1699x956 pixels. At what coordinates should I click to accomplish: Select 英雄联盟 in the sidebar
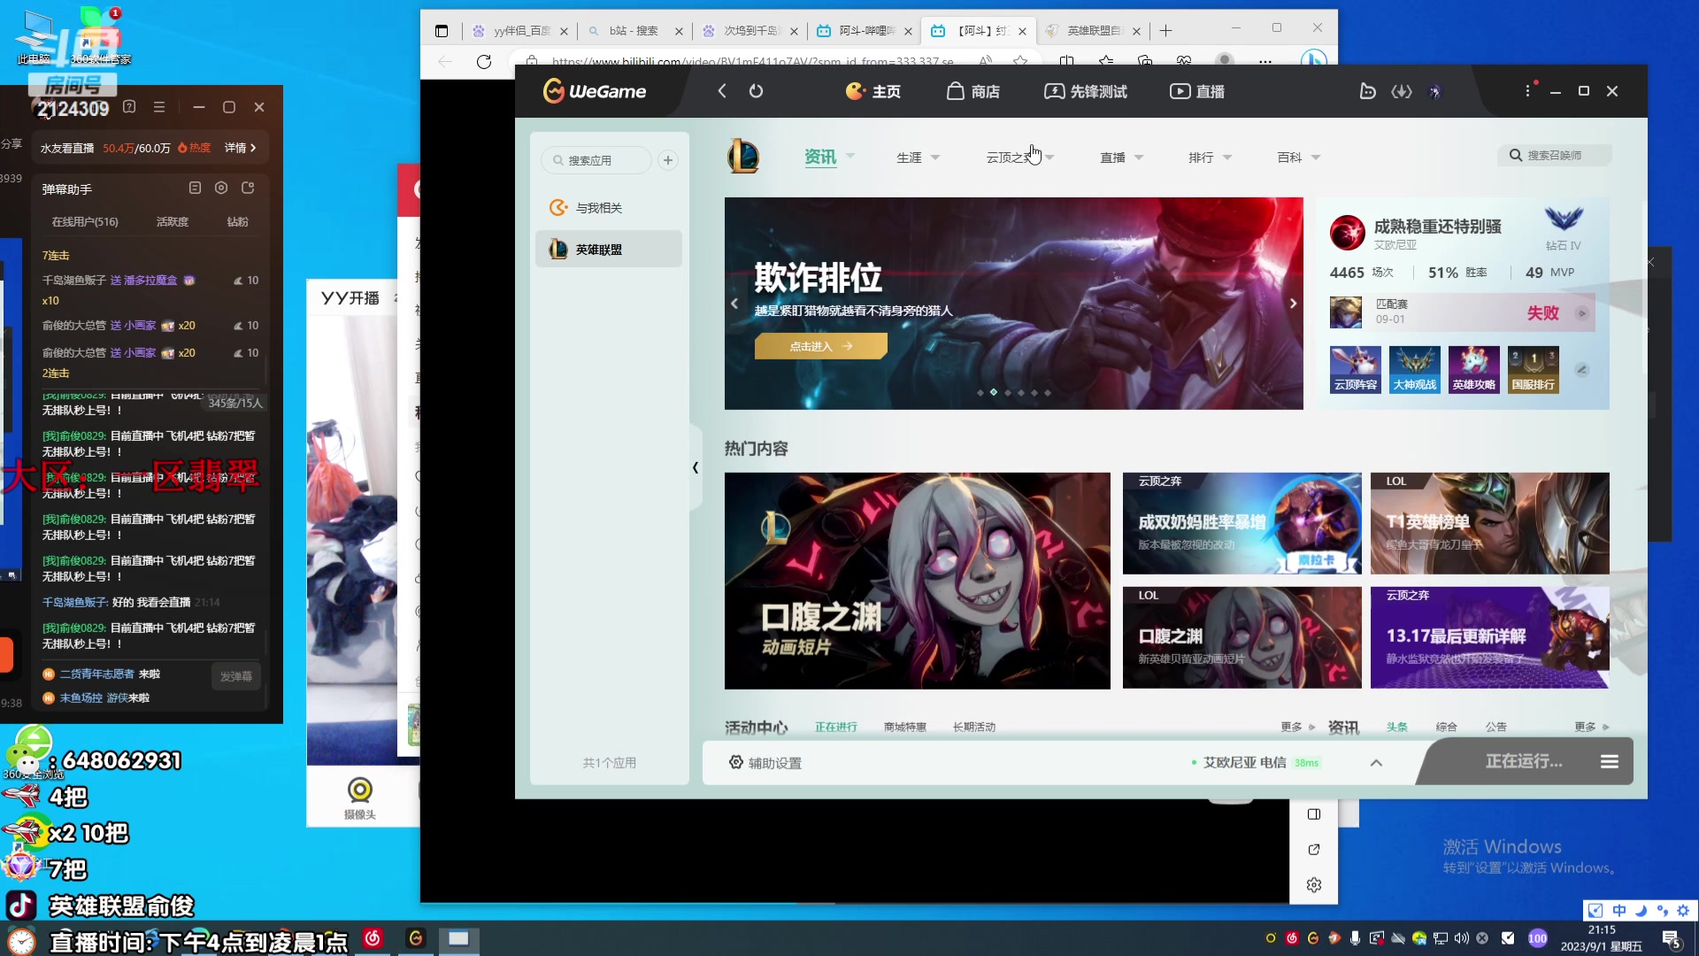pos(609,249)
